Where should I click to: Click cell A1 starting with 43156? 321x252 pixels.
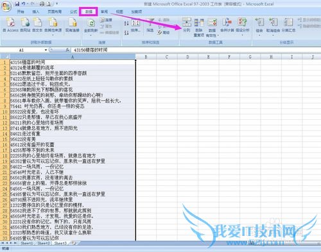73,62
